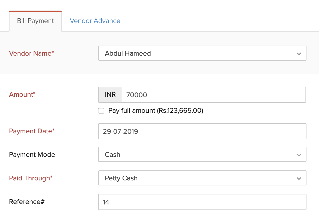Click the Reference# field label

27,202
